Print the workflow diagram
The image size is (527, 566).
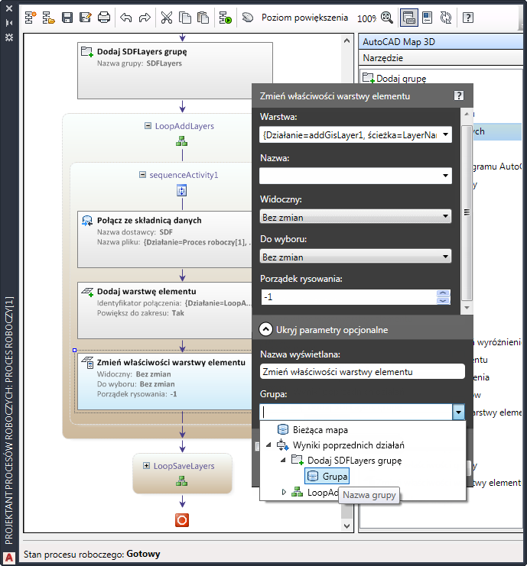point(104,18)
